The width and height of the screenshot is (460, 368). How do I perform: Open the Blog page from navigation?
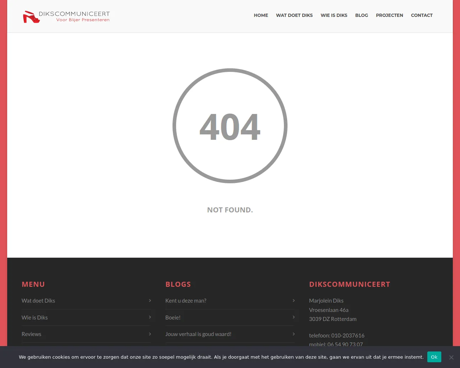(x=362, y=15)
